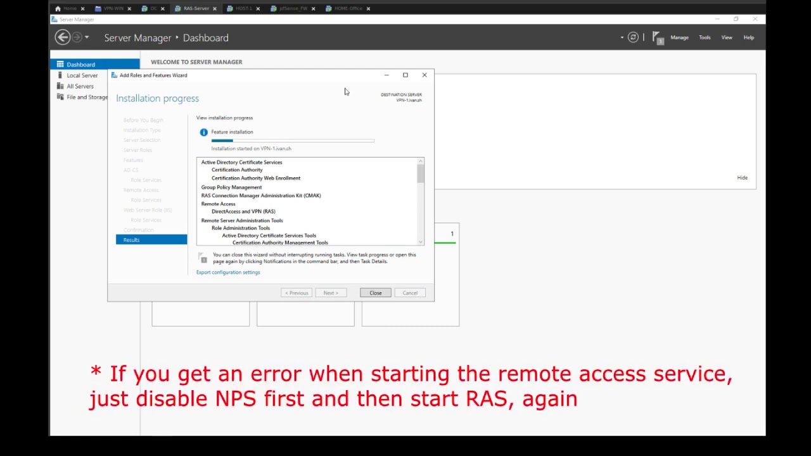Click 'Role Administration Tools' row
The image size is (811, 456).
[241, 228]
